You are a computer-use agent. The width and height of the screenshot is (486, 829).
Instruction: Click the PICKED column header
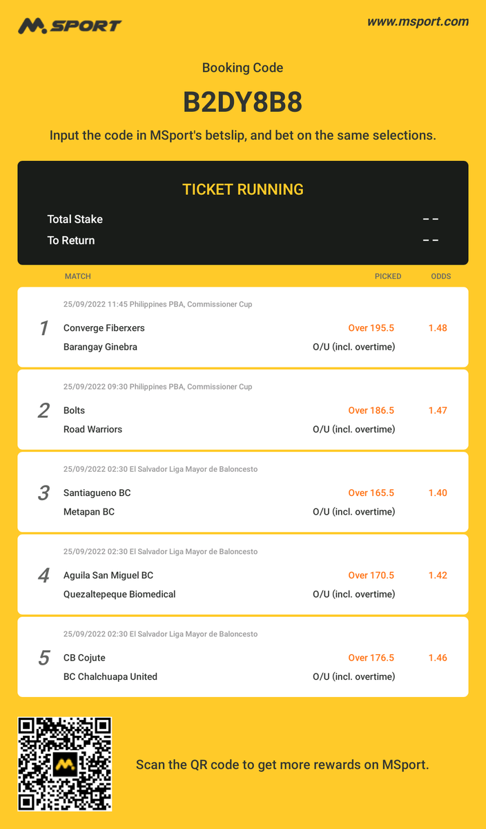pyautogui.click(x=388, y=276)
